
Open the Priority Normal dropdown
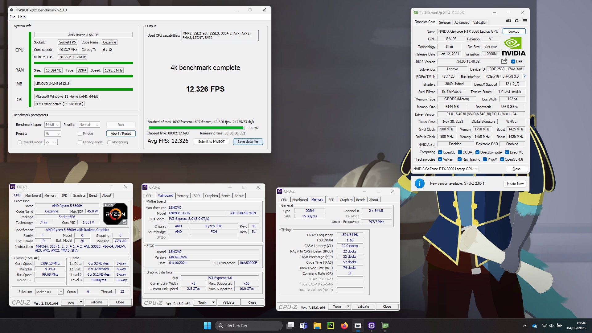89,125
